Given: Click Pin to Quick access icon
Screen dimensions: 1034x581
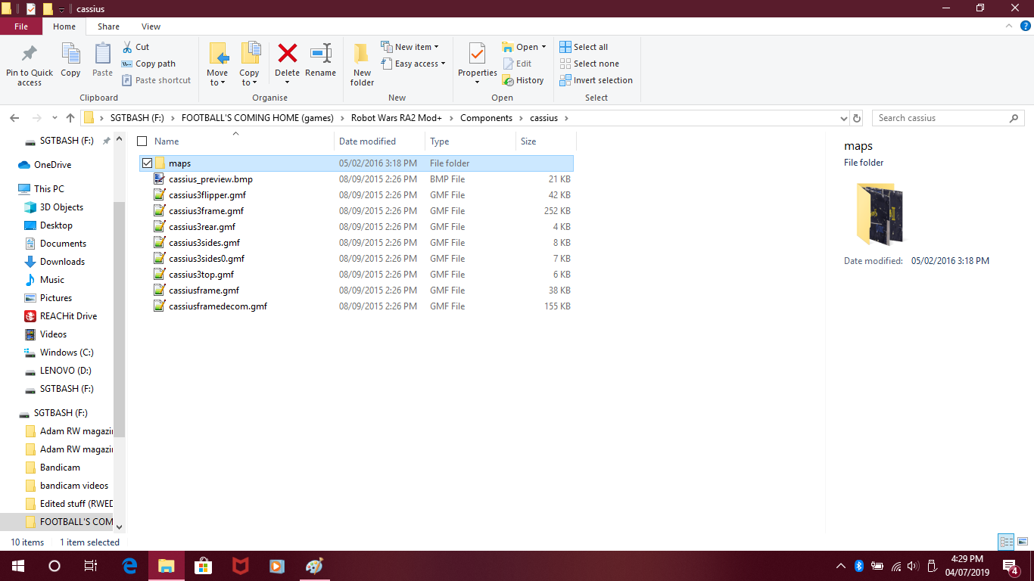Looking at the screenshot, I should click(x=30, y=64).
